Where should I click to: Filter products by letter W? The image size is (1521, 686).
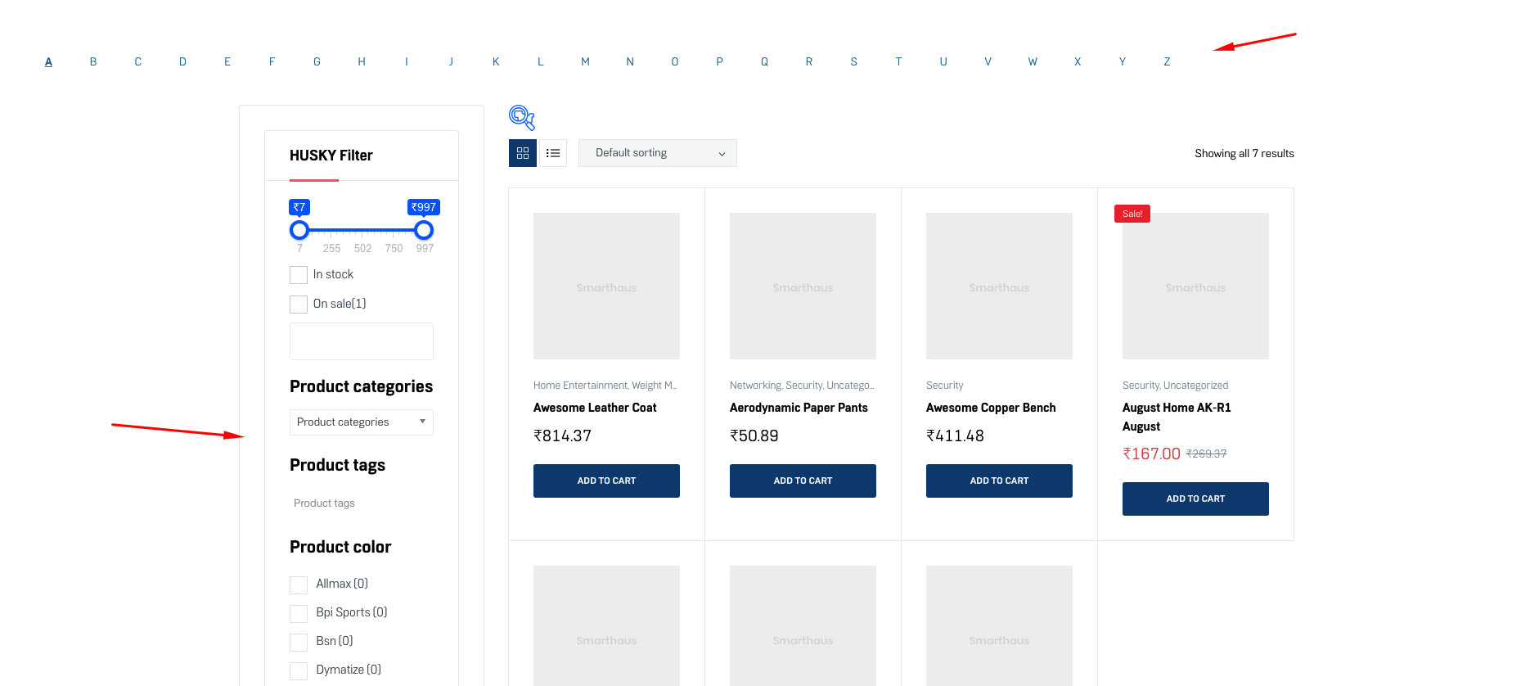pos(1033,61)
